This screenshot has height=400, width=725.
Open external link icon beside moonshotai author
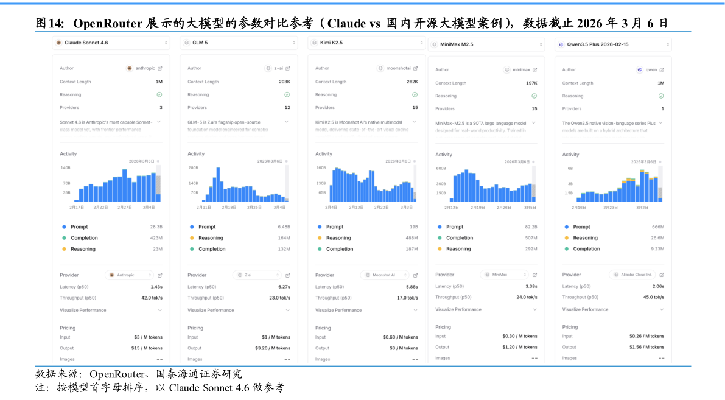[416, 68]
